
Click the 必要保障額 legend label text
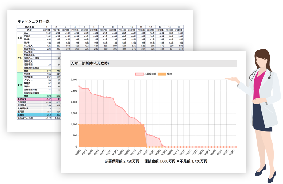tap(151, 74)
